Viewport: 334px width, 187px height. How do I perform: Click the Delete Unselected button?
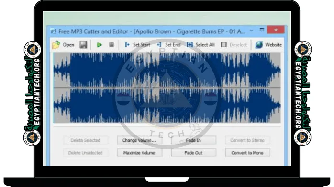click(86, 153)
